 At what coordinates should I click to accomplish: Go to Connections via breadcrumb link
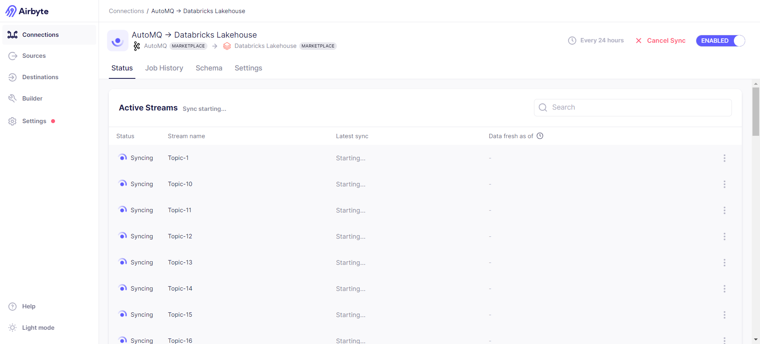pos(126,11)
